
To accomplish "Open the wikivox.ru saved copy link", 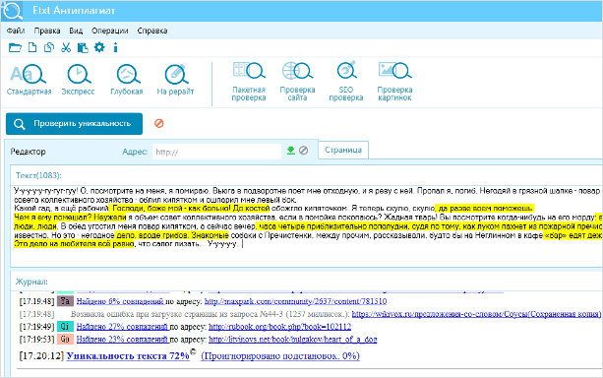I will point(476,314).
